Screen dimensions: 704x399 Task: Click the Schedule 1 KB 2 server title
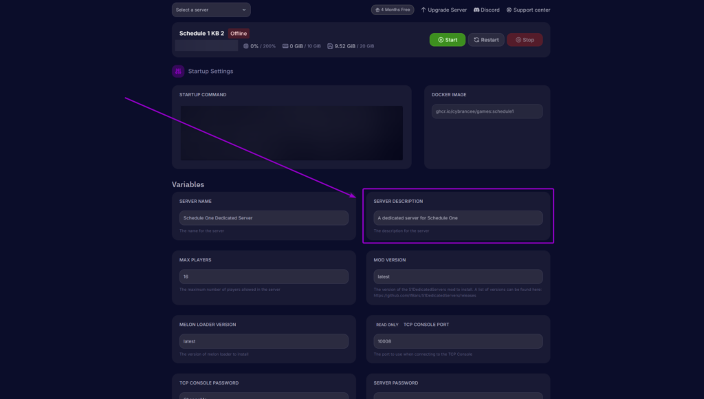point(201,34)
